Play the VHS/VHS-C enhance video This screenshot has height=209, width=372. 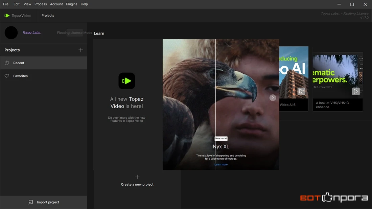coord(356,91)
